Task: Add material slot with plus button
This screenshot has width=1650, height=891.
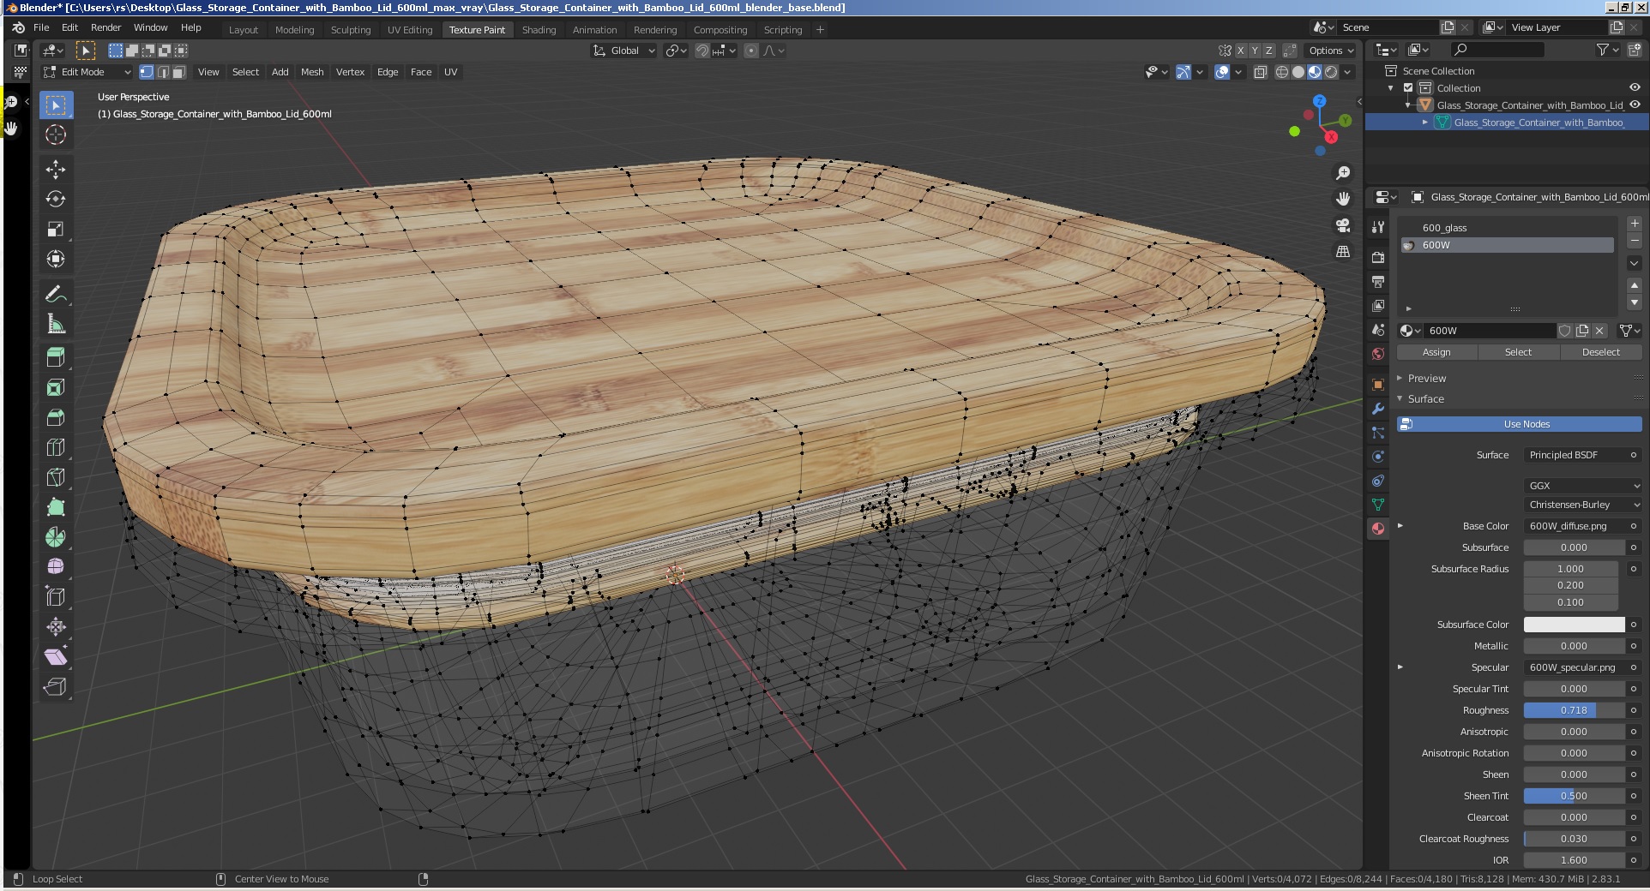Action: click(x=1635, y=224)
